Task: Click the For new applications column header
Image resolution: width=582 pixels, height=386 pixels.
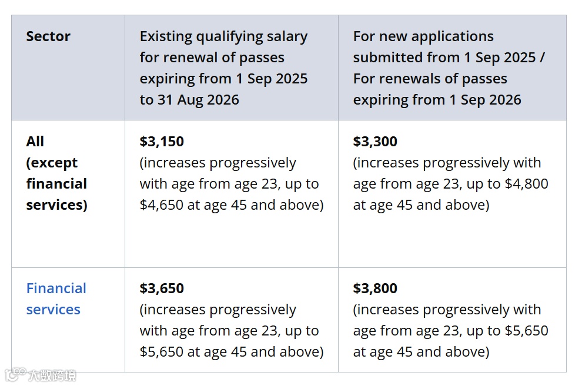Action: click(449, 68)
